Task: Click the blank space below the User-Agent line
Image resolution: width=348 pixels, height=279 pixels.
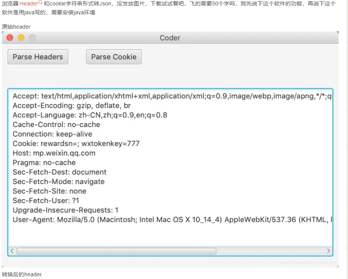Action: click(170, 235)
